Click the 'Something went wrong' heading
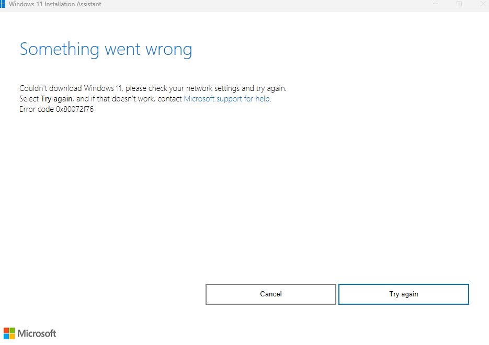This screenshot has width=489, height=345. (x=106, y=49)
